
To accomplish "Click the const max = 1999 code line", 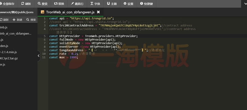I will tap(64, 57).
